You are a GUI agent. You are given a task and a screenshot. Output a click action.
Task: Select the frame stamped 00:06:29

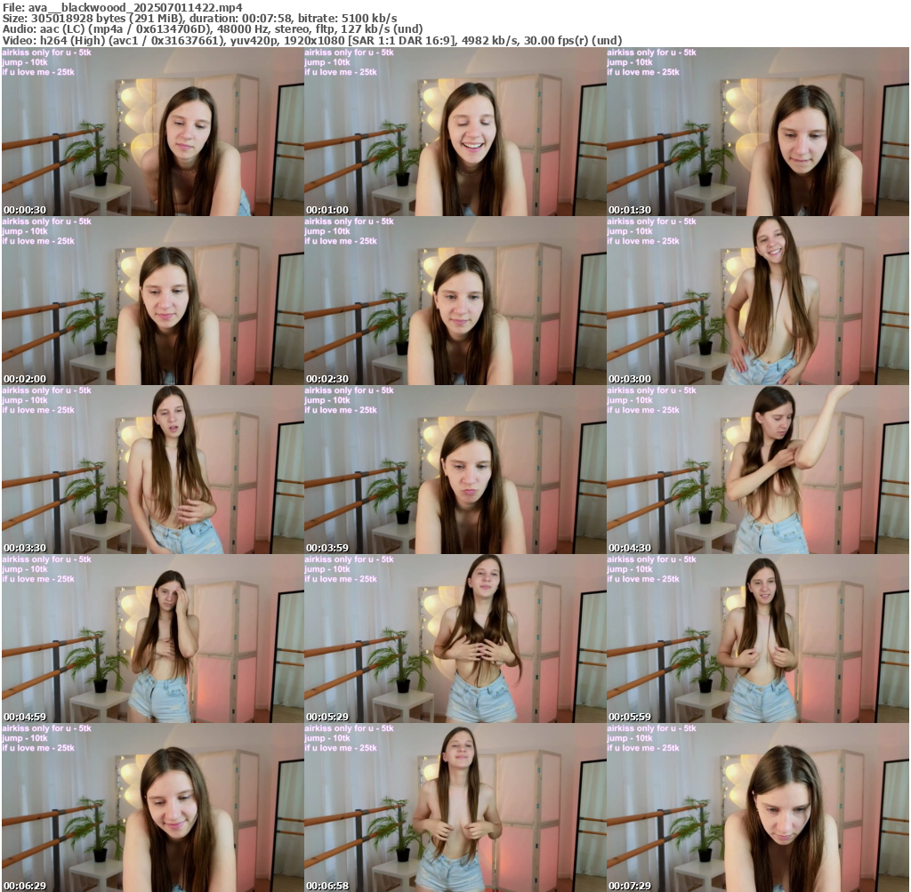pos(152,808)
